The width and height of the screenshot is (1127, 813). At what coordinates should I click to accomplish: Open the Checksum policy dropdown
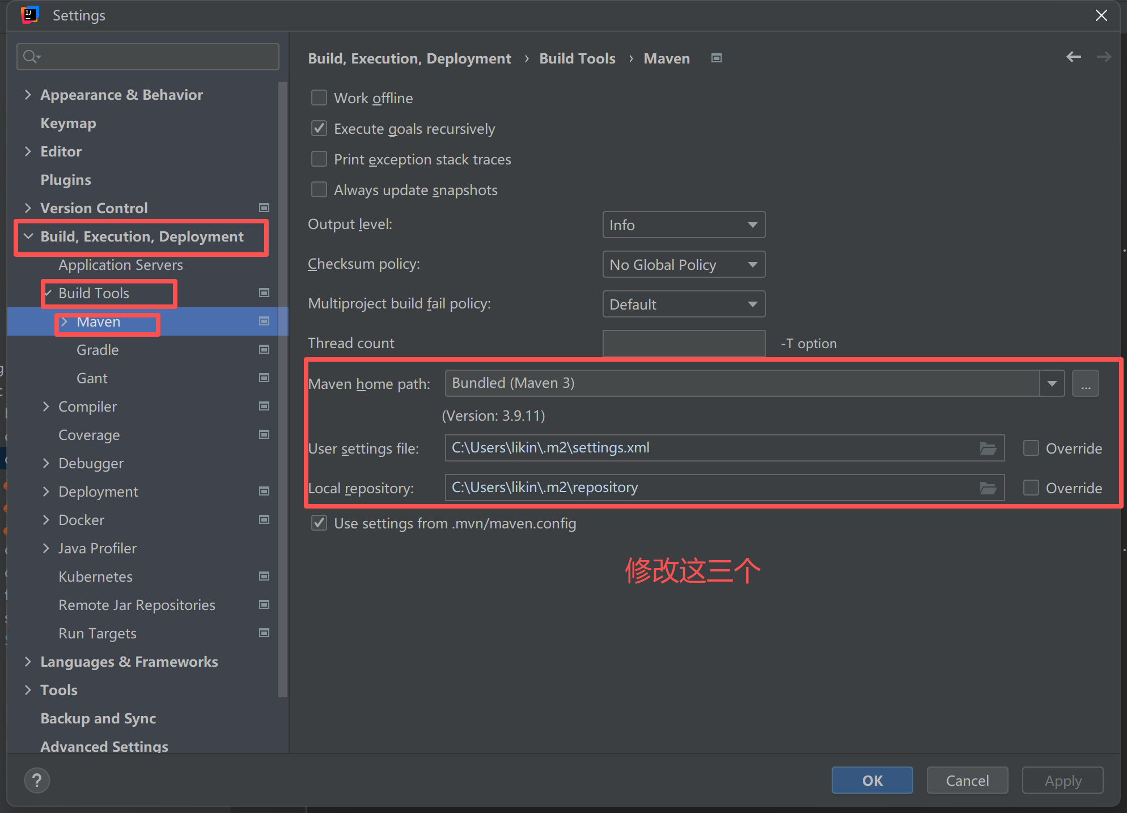click(684, 265)
